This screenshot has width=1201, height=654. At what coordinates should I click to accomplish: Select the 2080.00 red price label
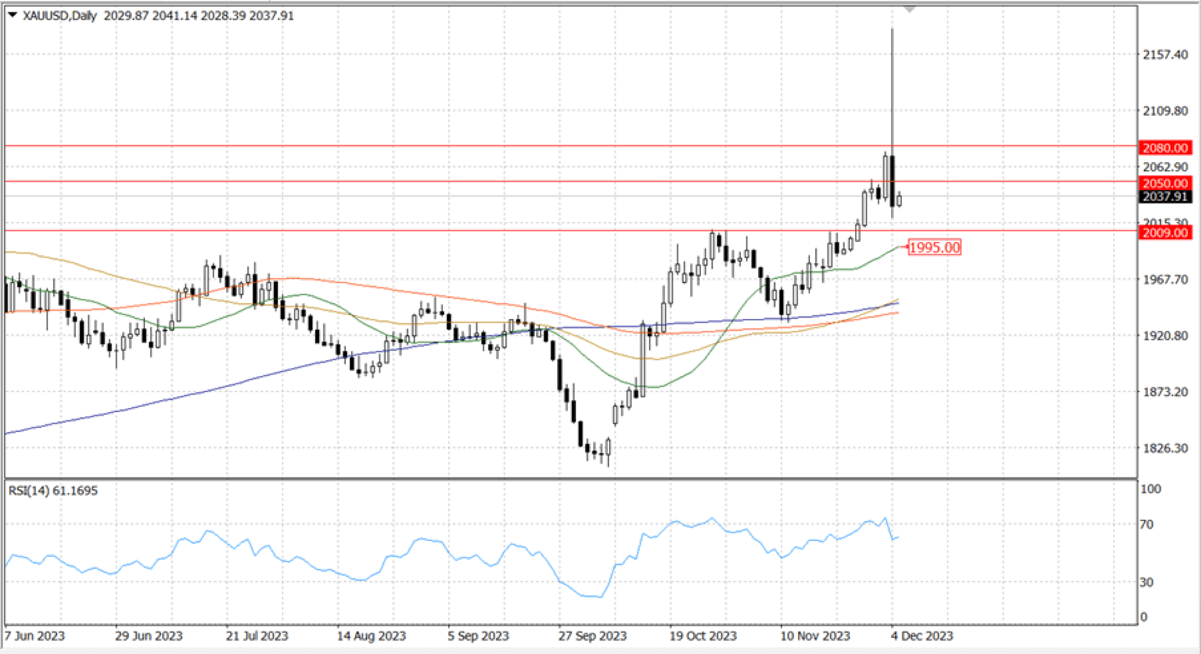pyautogui.click(x=1165, y=148)
